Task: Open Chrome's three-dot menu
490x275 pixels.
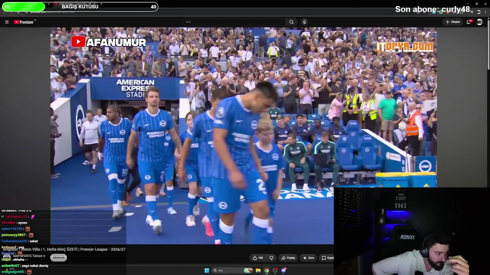Action: (x=486, y=12)
